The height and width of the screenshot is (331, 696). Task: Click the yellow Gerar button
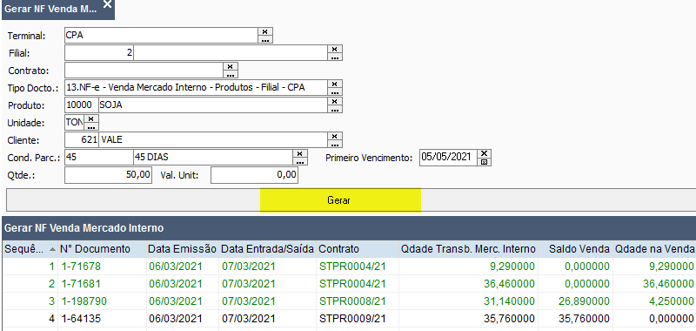(x=340, y=200)
